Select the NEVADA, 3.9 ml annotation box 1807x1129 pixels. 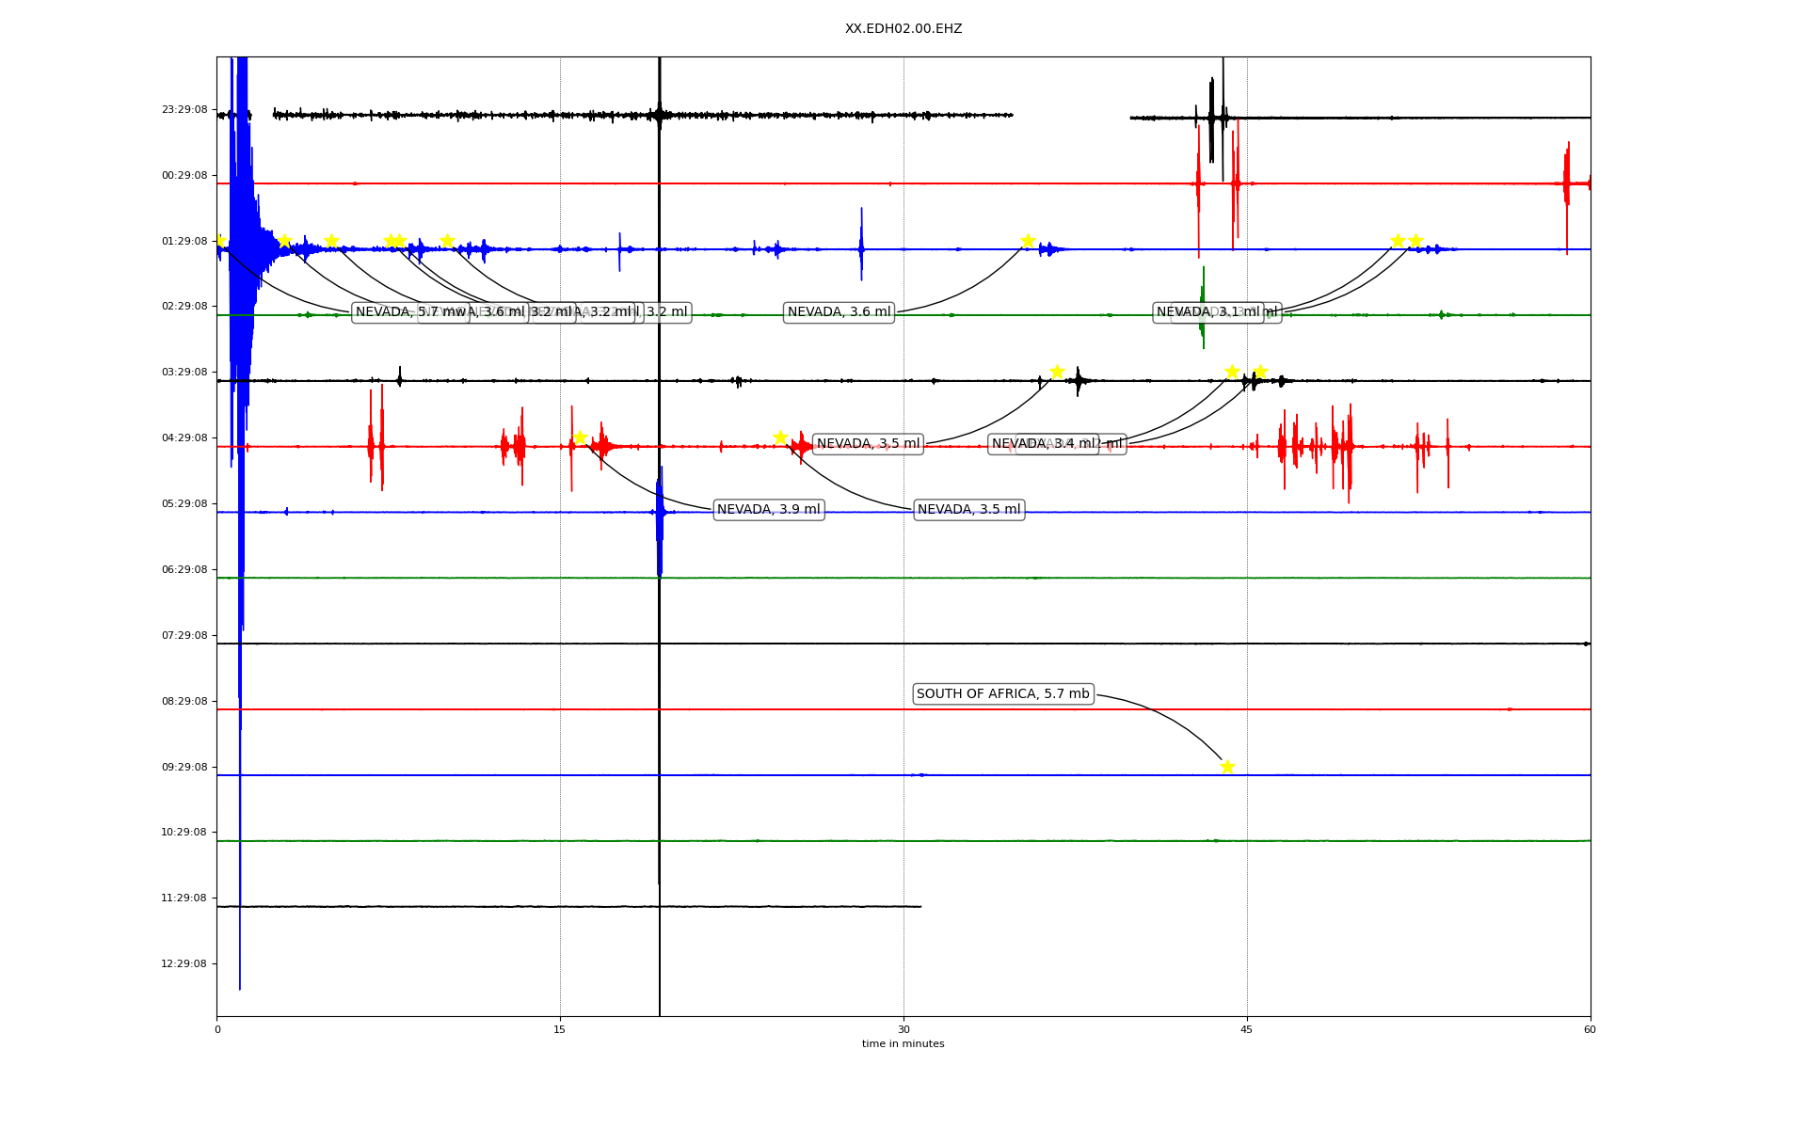coord(768,510)
